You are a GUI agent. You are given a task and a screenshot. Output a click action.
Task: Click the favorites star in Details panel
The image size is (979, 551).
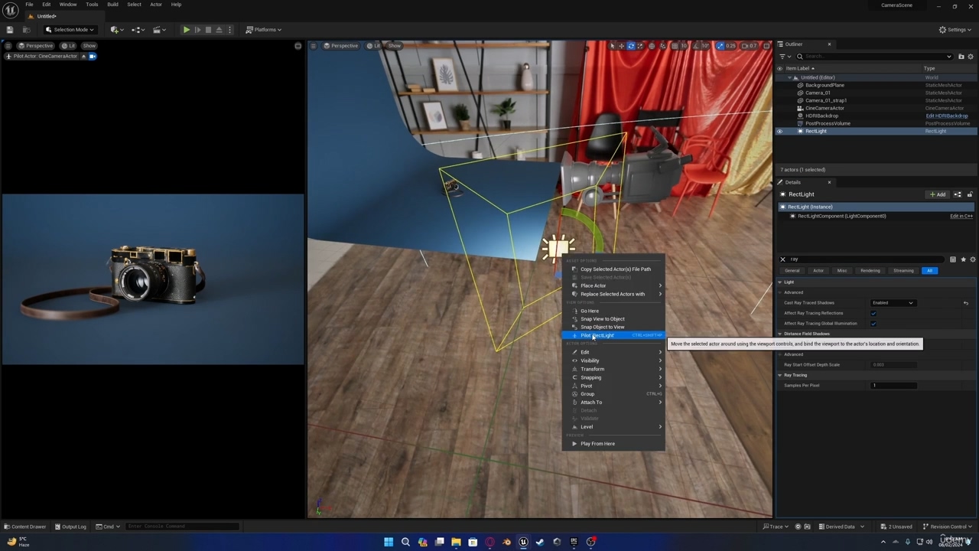click(x=963, y=259)
